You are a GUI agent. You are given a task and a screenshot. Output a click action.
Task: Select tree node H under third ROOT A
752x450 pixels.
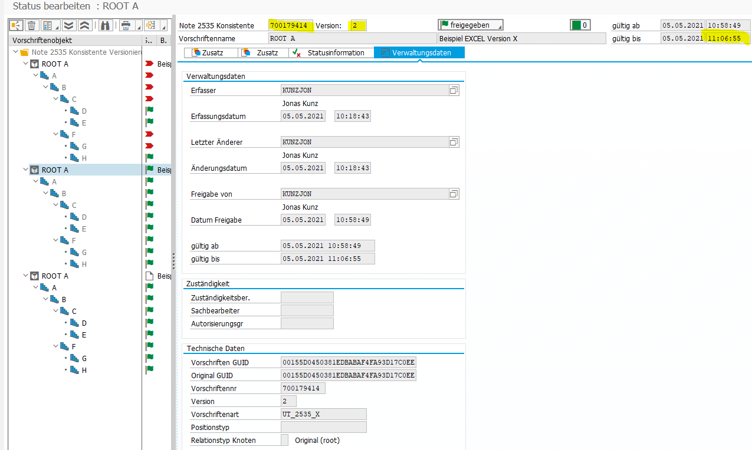pyautogui.click(x=84, y=370)
